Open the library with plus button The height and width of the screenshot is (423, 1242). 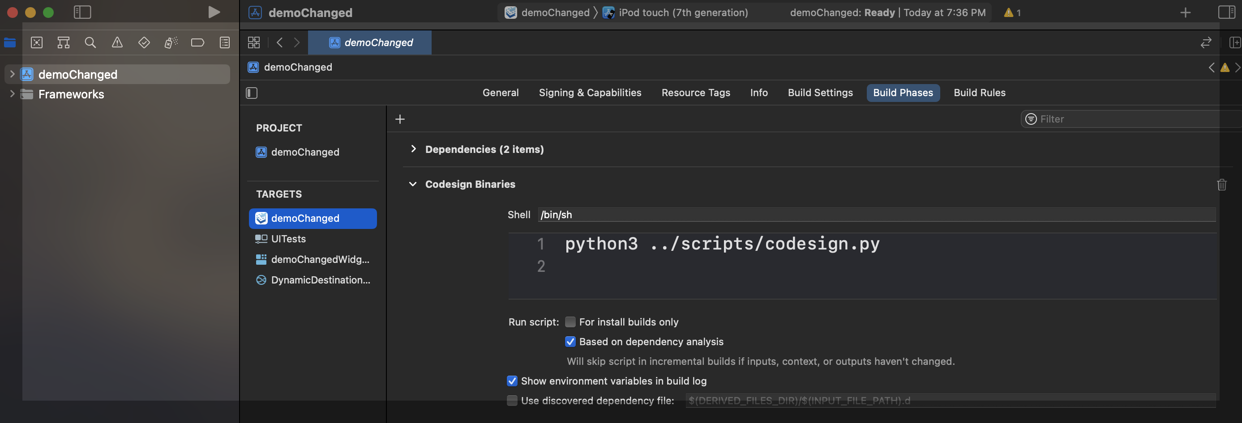[x=1185, y=13]
